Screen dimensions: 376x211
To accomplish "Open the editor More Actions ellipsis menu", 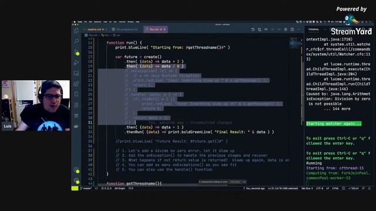I will click(298, 29).
